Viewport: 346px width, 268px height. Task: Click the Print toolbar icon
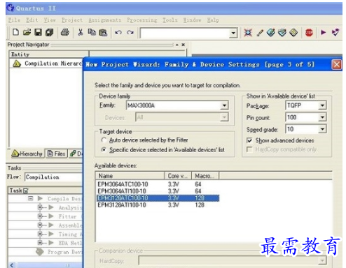click(x=65, y=32)
